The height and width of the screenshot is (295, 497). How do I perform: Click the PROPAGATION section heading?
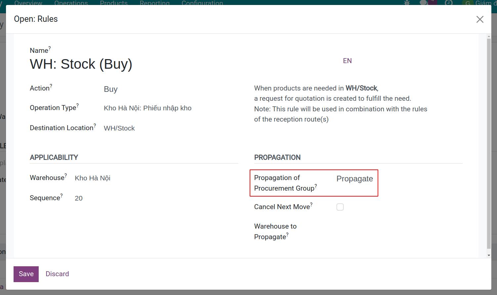(x=277, y=158)
